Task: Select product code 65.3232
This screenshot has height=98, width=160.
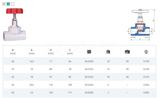Action: [89, 77]
